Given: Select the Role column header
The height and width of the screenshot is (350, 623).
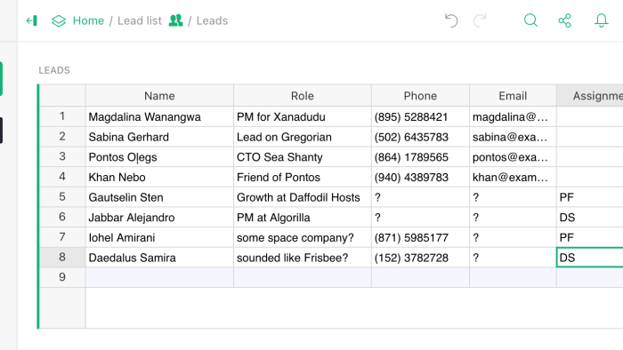Looking at the screenshot, I should point(303,96).
